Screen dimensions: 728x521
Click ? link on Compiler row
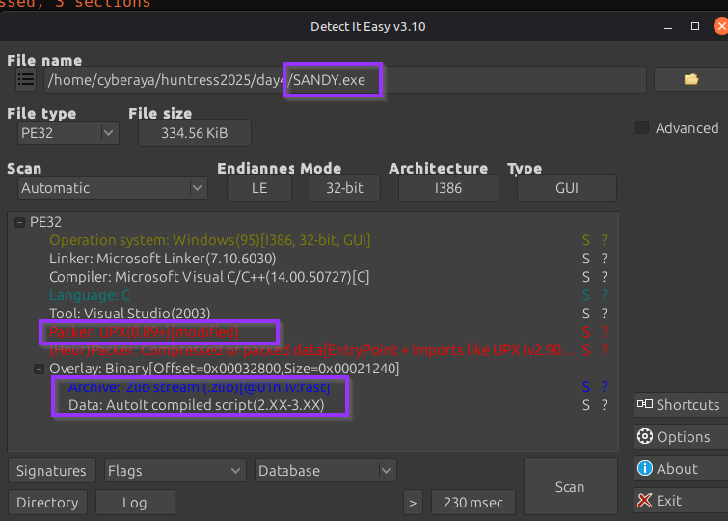(x=604, y=277)
